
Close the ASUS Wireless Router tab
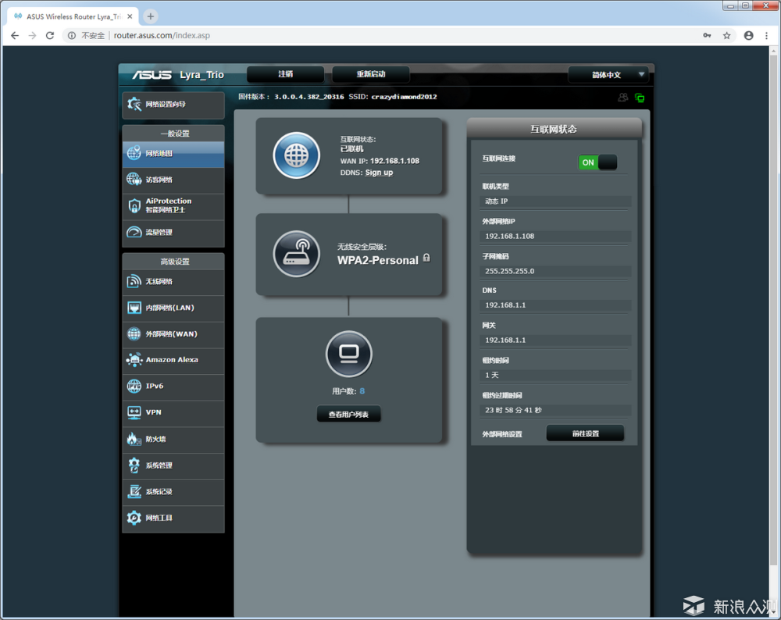(130, 16)
